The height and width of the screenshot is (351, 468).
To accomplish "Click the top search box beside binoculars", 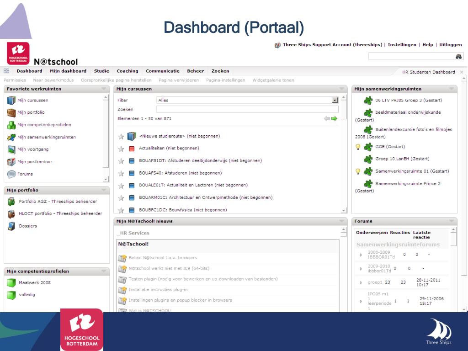I will [412, 56].
